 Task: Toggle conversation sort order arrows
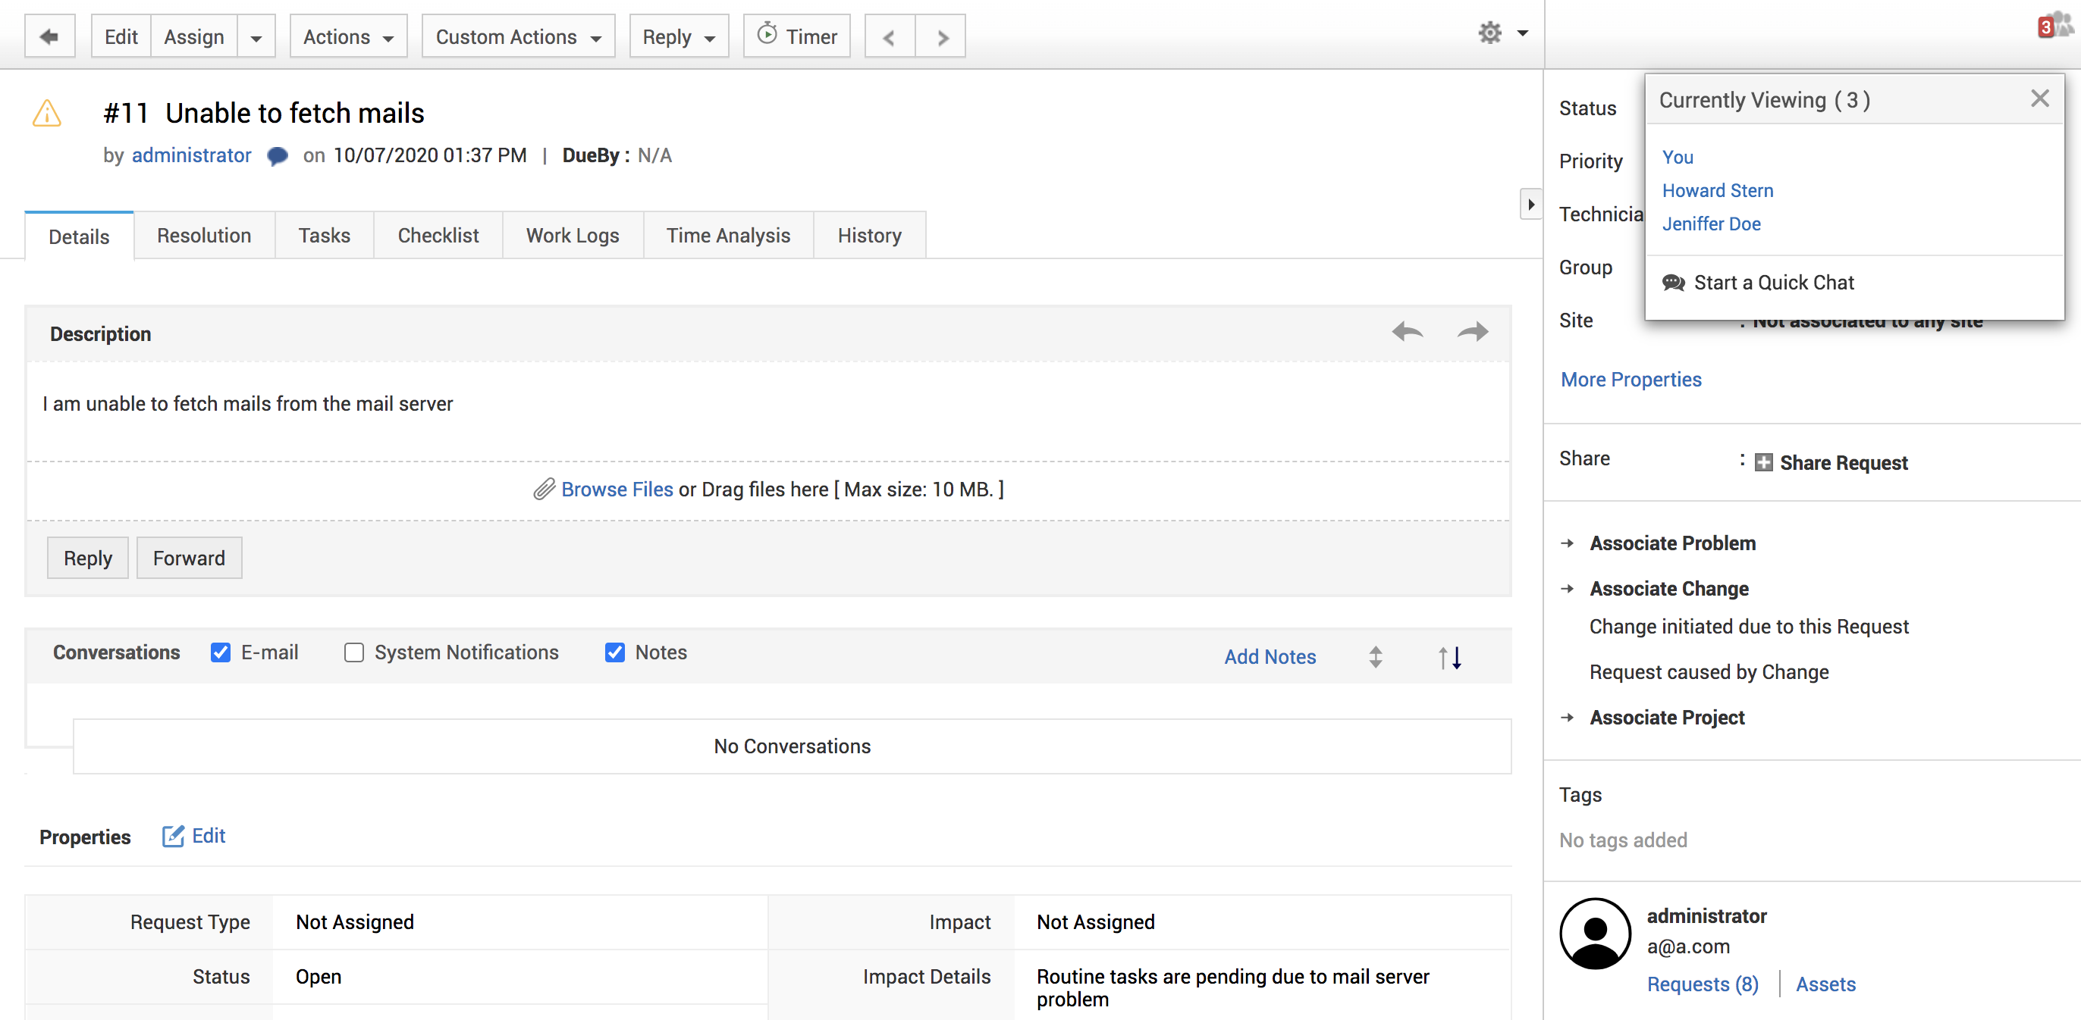tap(1449, 657)
